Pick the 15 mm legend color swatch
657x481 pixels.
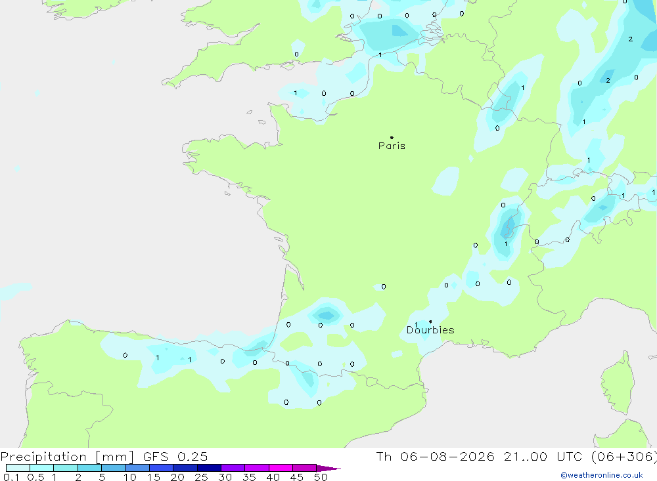[162, 468]
